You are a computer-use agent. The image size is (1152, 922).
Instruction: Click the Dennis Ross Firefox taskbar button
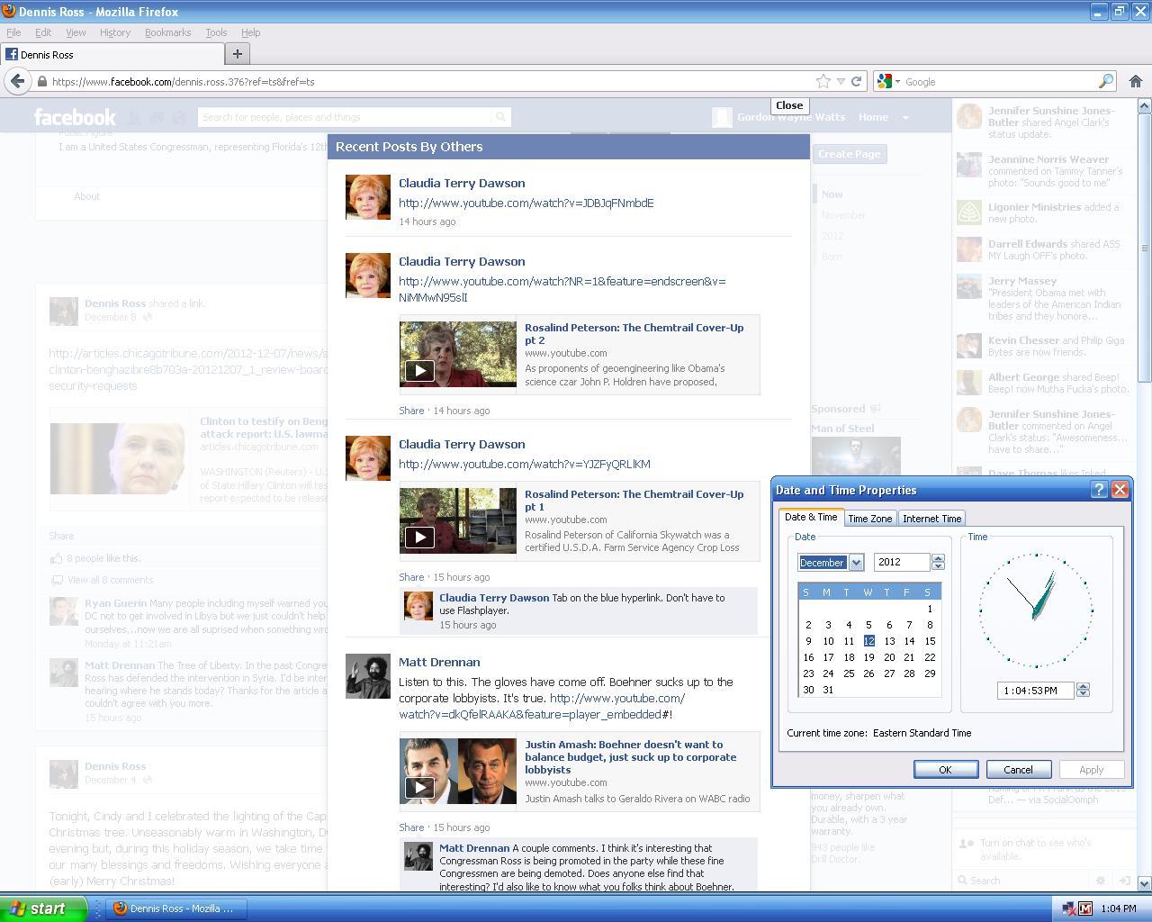point(175,908)
